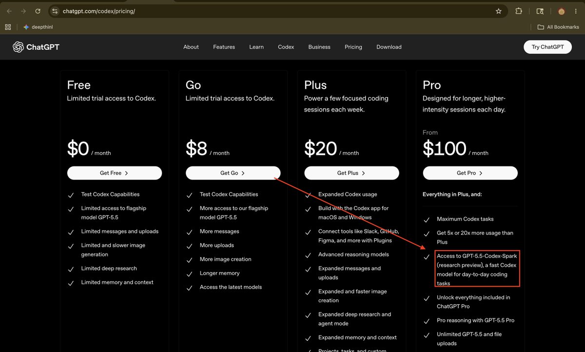This screenshot has height=352, width=585.
Task: Click the Get Go button
Action: tap(233, 173)
